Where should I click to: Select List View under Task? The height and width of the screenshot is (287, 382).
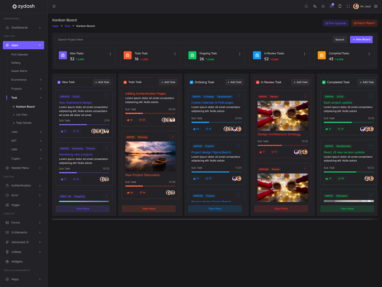[x=21, y=115]
